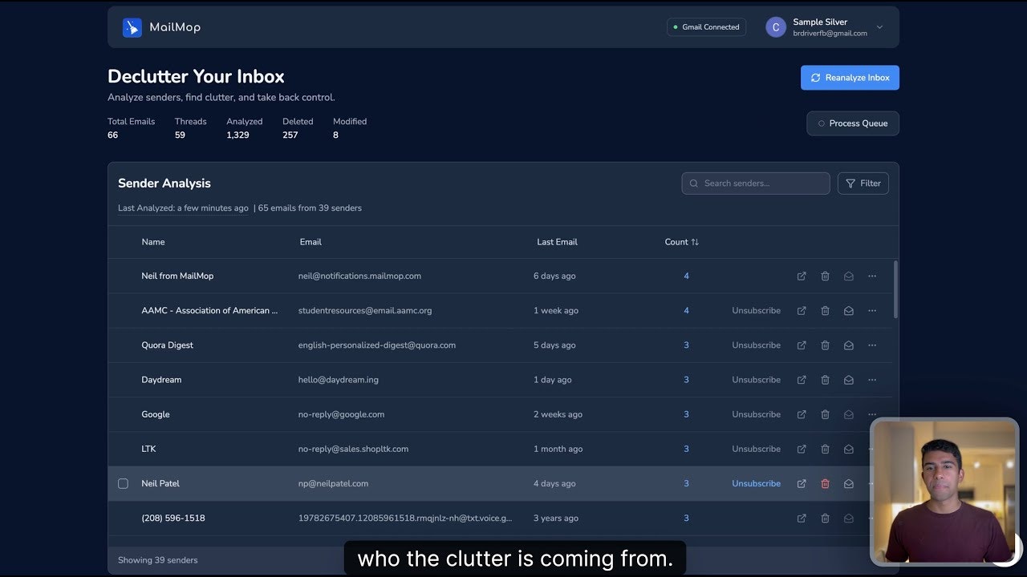Viewport: 1027px width, 577px height.
Task: Unsubscribe from Google emails
Action: coord(756,414)
